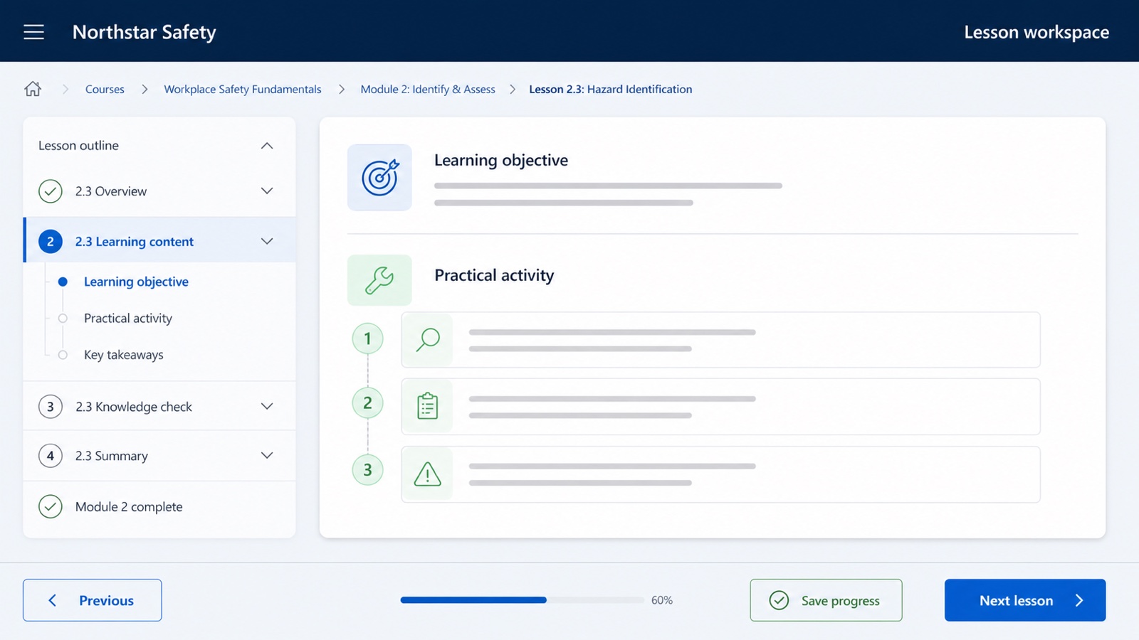This screenshot has width=1139, height=640.
Task: Open the hamburger navigation menu
Action: pyautogui.click(x=33, y=32)
